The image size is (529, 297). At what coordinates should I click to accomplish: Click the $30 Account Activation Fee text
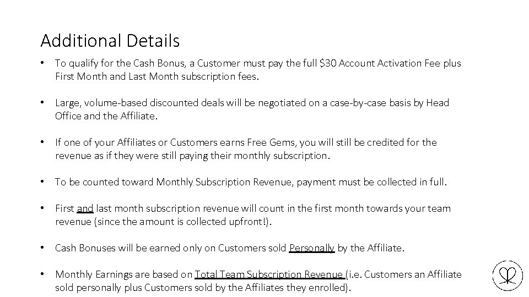pos(380,63)
